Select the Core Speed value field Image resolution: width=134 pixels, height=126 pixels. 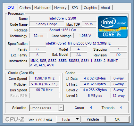click(x=44, y=78)
